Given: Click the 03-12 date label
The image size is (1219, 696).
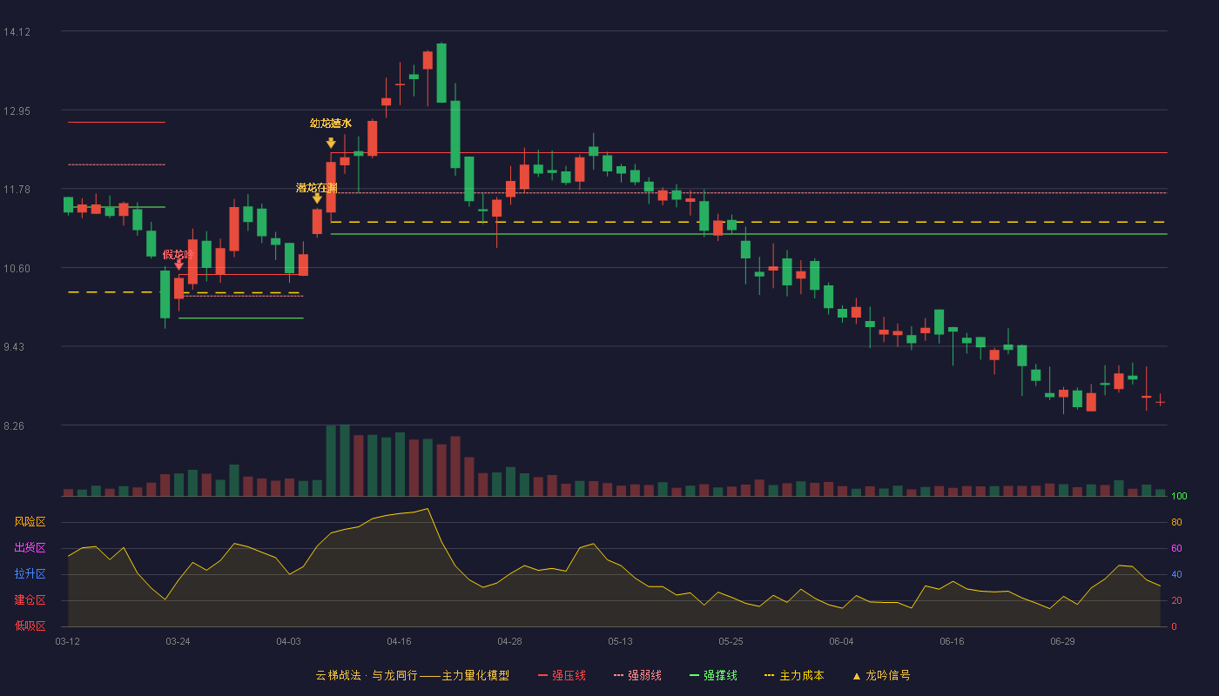Looking at the screenshot, I should [x=68, y=641].
